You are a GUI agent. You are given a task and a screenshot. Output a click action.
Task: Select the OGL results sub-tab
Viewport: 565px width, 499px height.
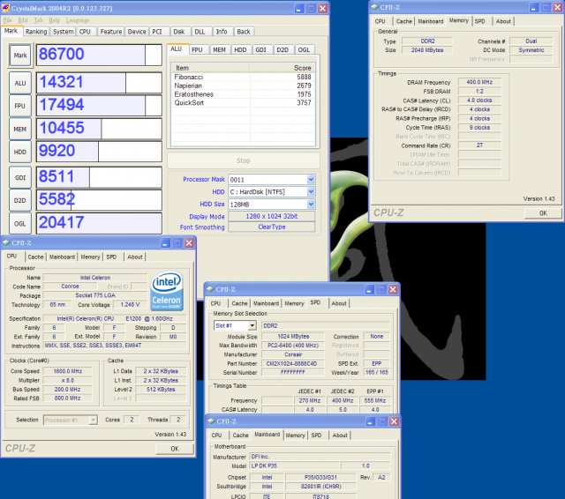click(304, 49)
